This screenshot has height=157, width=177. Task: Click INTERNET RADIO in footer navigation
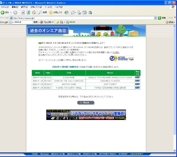coord(107,154)
